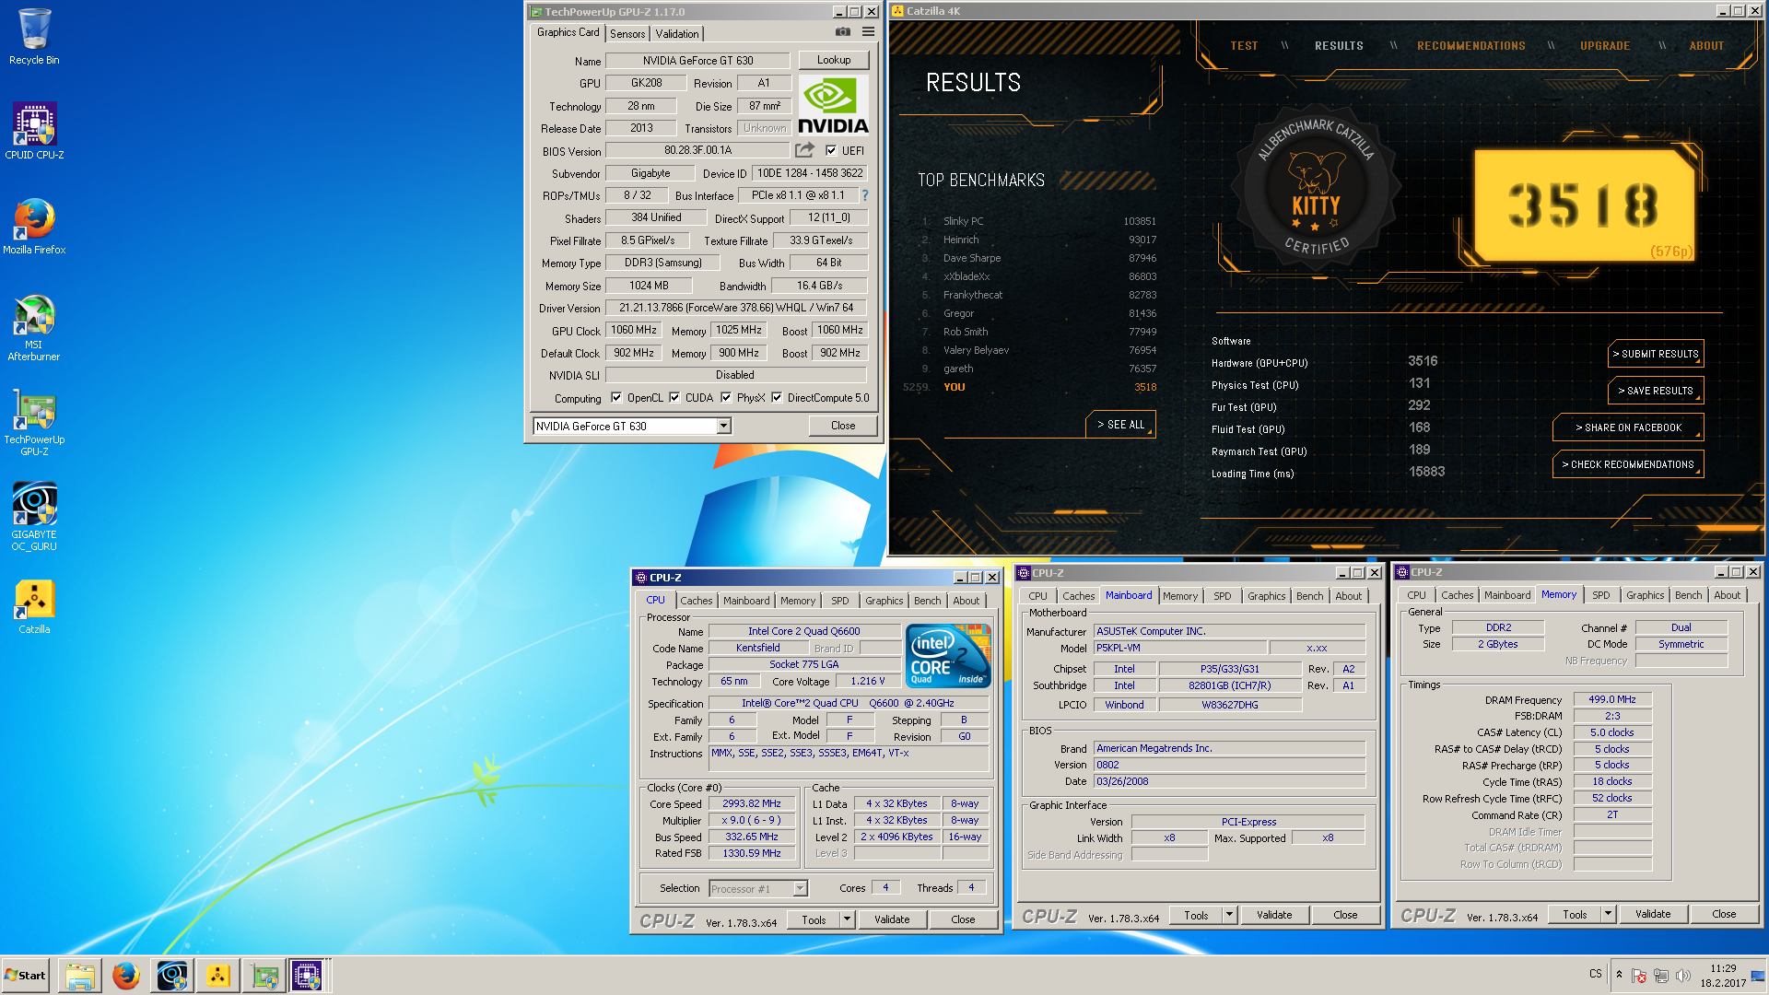Show hidden tray icons arrow
Viewport: 1769px width, 995px height.
1619,975
